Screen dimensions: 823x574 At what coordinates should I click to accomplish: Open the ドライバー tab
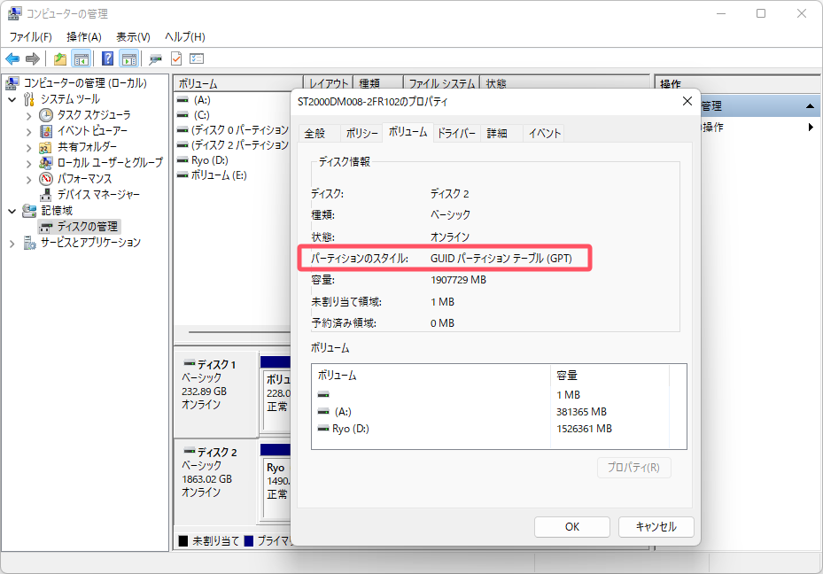[457, 134]
